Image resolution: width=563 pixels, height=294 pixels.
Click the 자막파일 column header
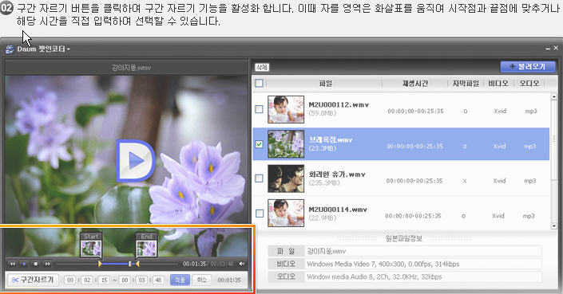[x=466, y=84]
